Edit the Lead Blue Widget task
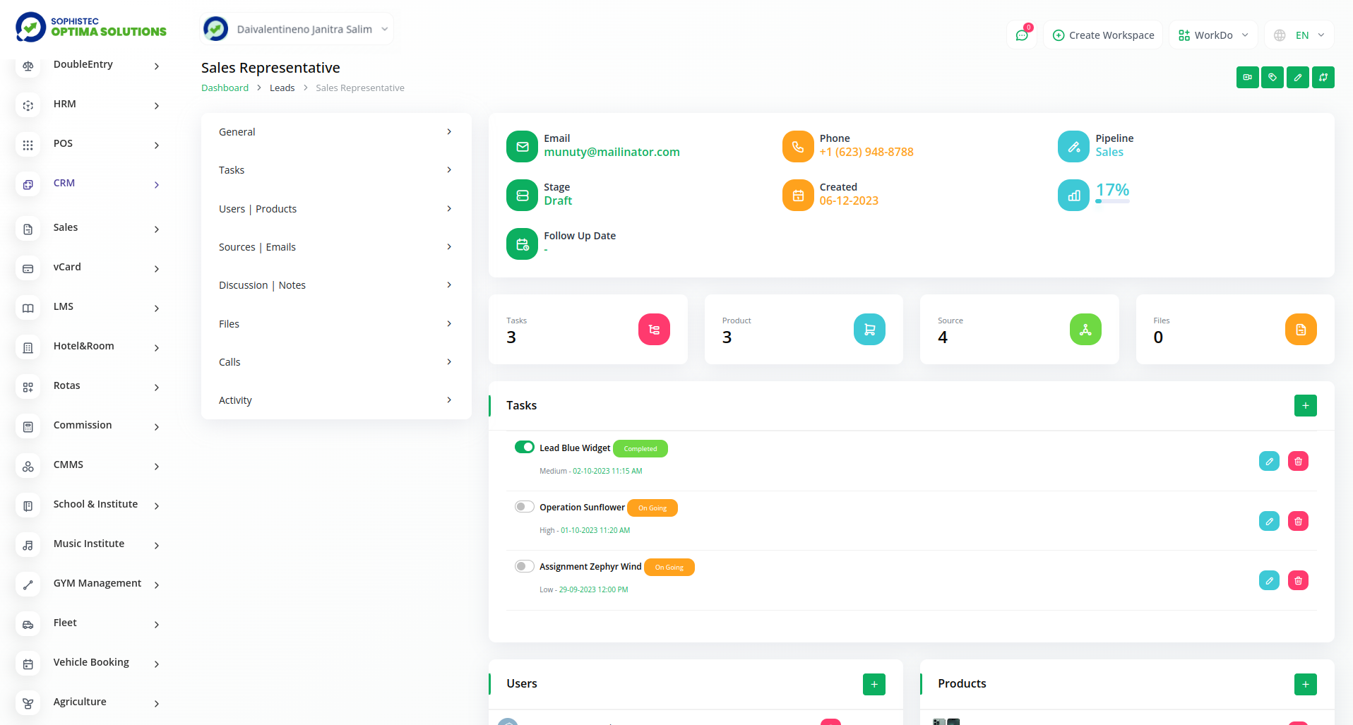The image size is (1353, 725). [x=1268, y=462]
